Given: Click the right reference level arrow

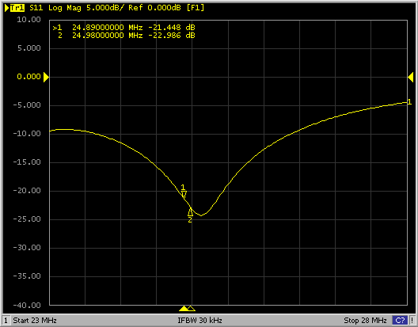Looking at the screenshot, I should pos(411,77).
